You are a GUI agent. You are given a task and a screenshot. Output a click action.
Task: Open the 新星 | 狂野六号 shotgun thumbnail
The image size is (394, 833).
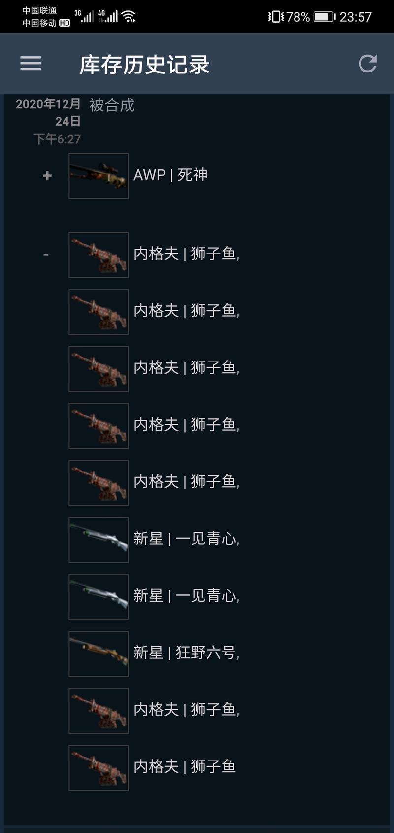click(98, 653)
